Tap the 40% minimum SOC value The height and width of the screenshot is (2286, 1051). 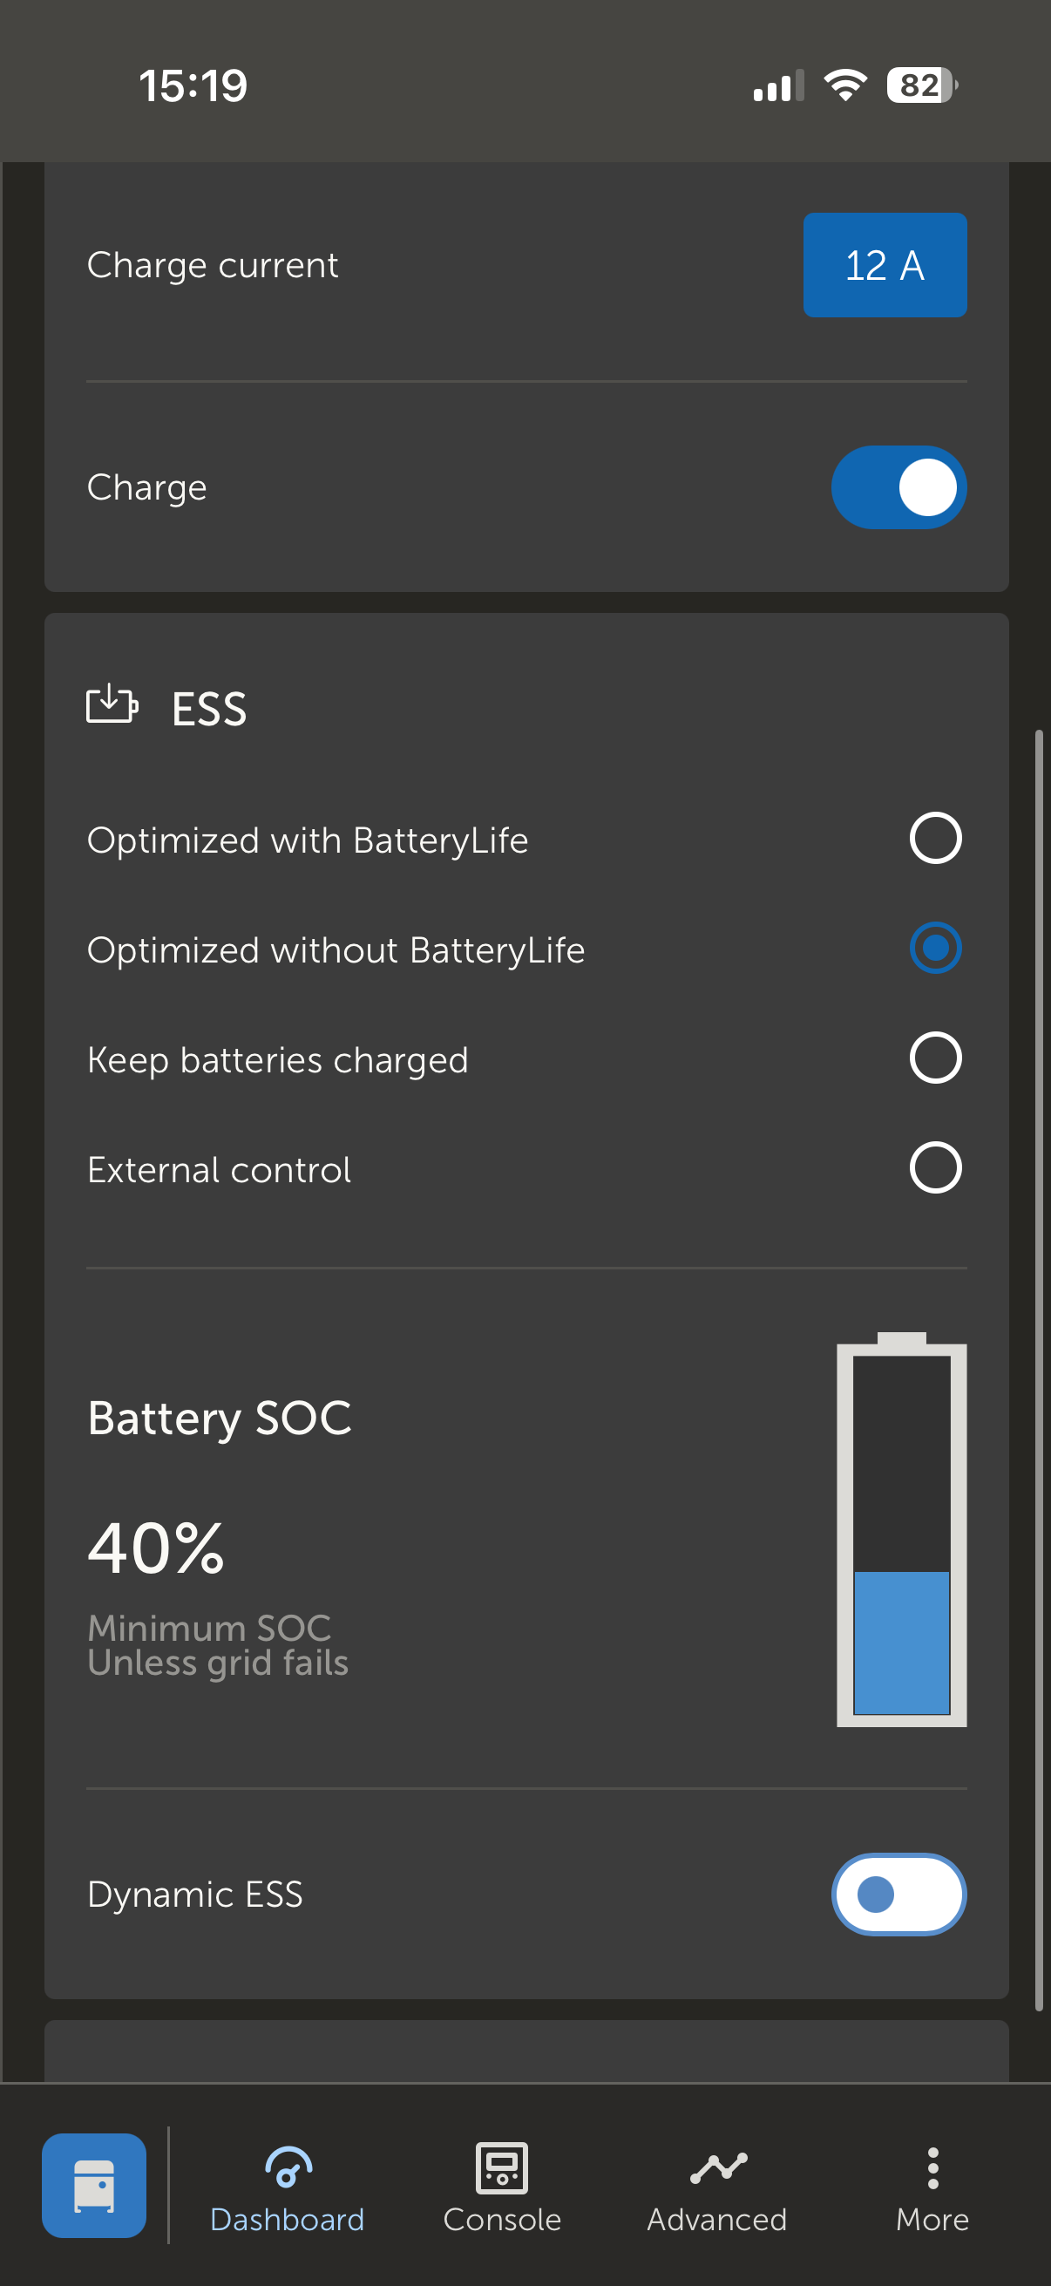[x=156, y=1548]
